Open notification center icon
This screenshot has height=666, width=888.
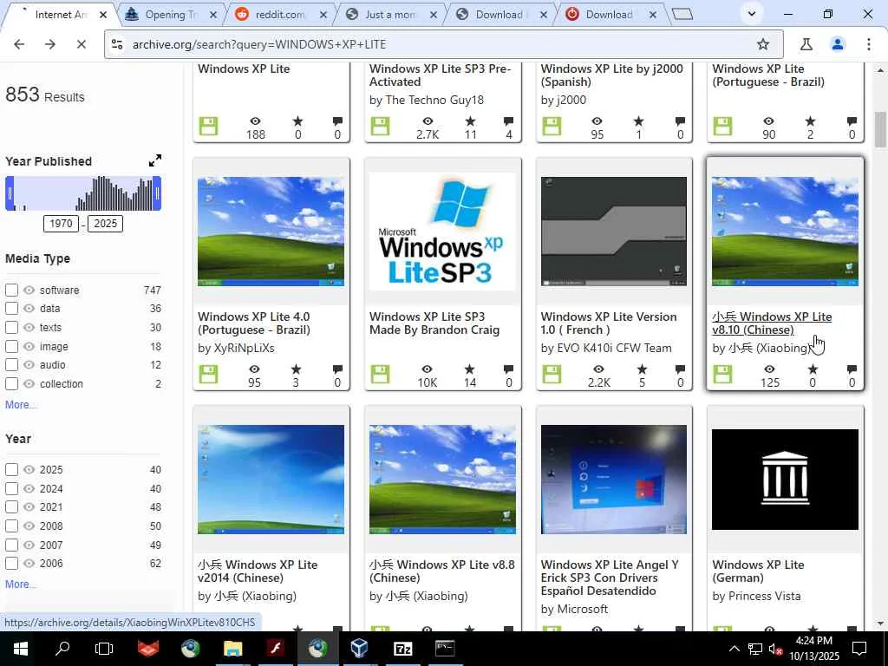tap(859, 649)
